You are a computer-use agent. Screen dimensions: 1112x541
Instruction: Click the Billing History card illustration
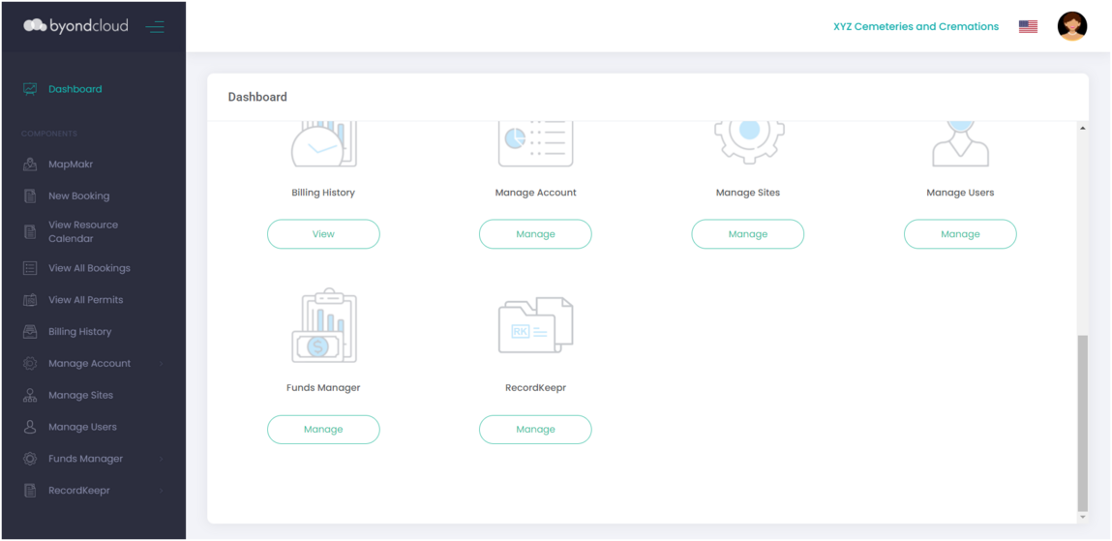pyautogui.click(x=324, y=145)
